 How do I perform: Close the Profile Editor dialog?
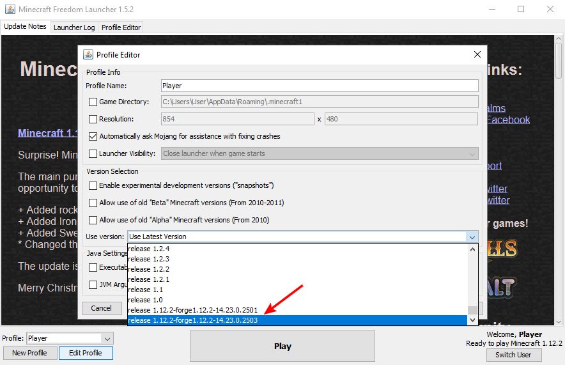(x=476, y=55)
